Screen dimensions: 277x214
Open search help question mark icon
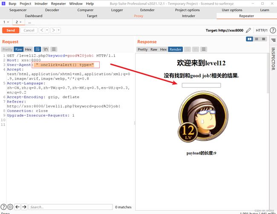[3, 207]
